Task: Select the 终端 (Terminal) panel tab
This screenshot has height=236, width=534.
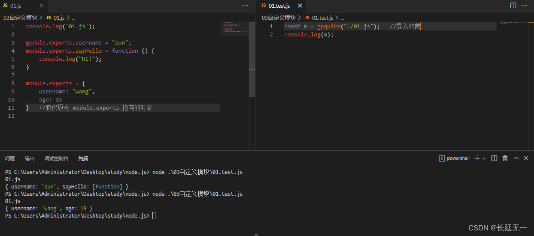Action: pos(83,158)
